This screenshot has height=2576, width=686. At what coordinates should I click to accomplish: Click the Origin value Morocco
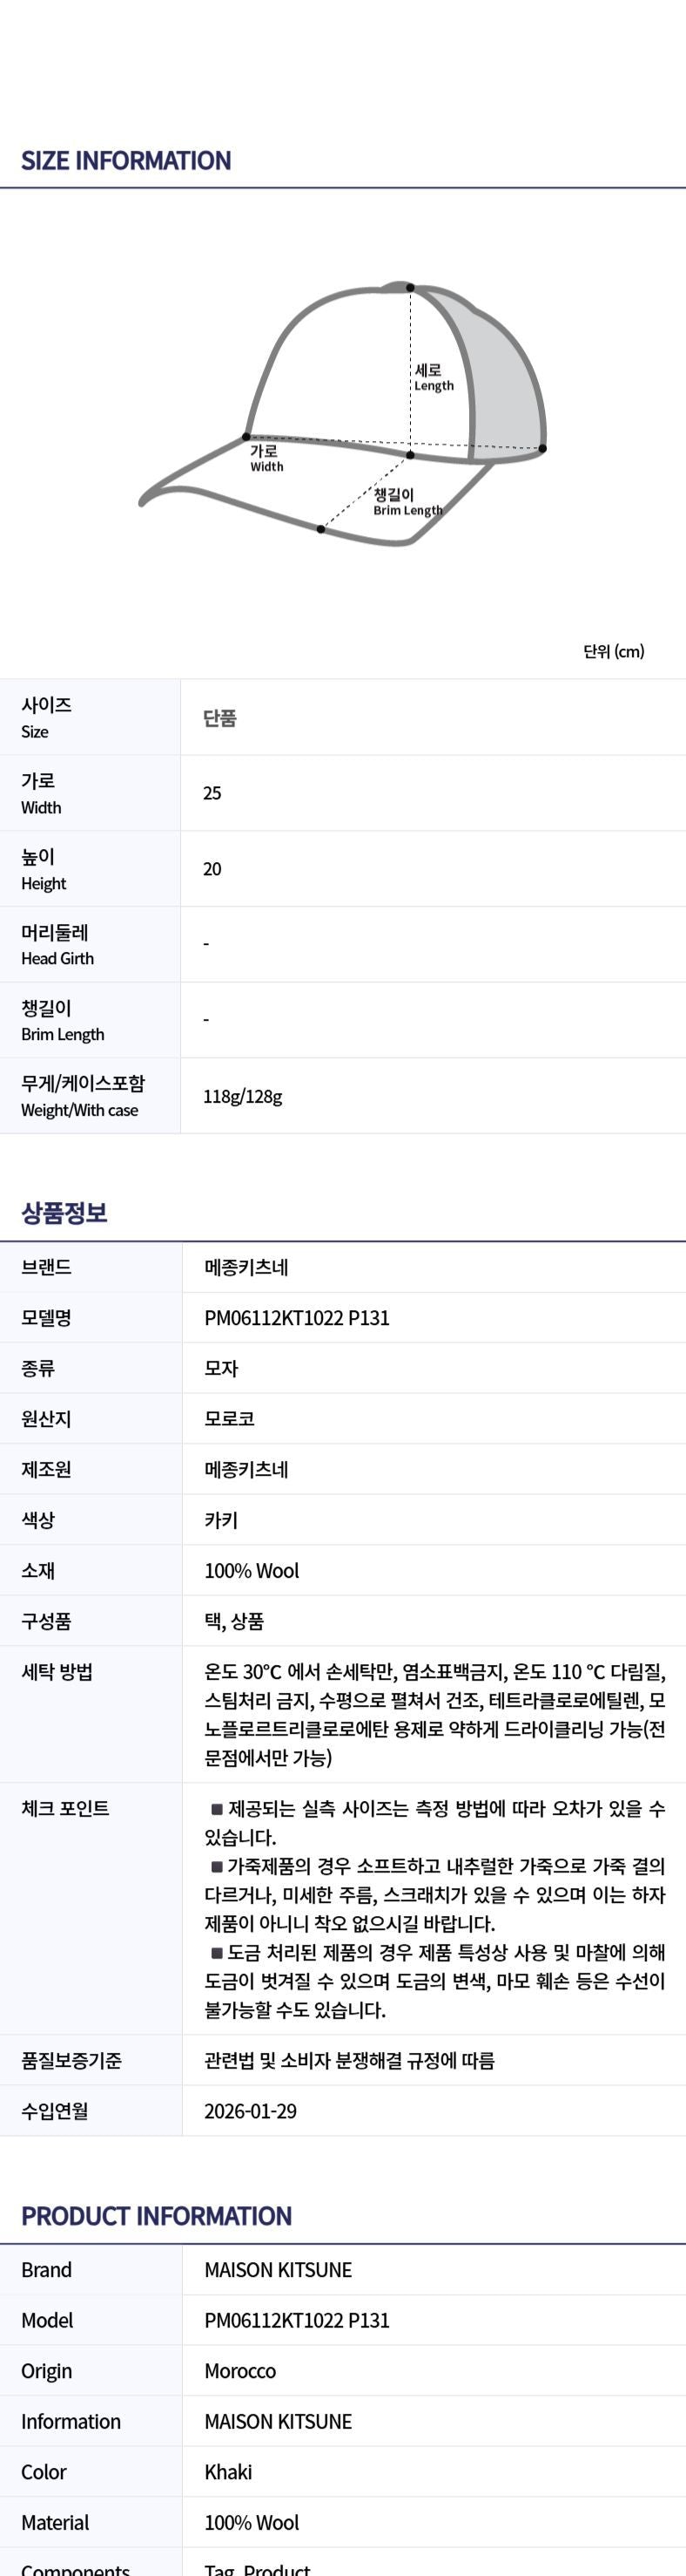[240, 2371]
